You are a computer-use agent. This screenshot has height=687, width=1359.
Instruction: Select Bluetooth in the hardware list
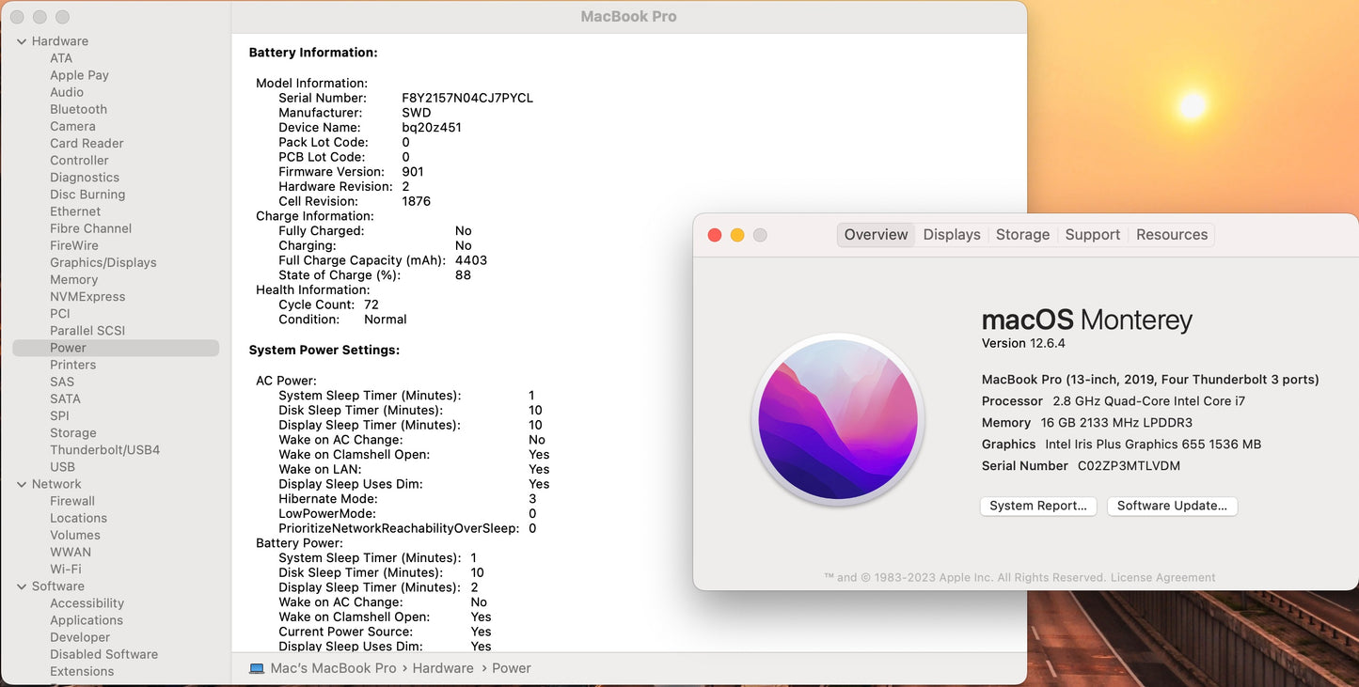pos(78,109)
